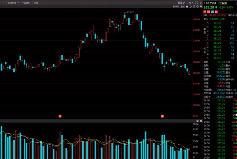Click the 叠加 overlay button
Image resolution: width=237 pixels, height=159 pixels.
[x=183, y=7]
